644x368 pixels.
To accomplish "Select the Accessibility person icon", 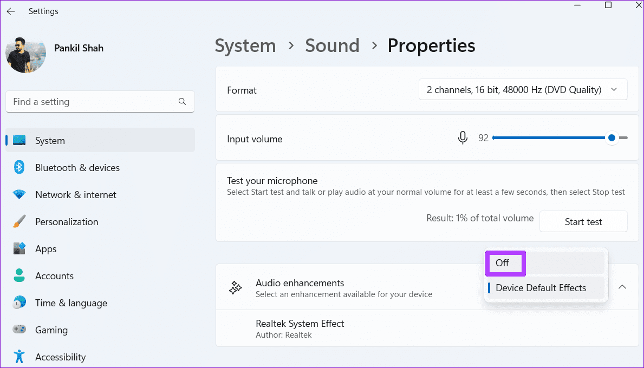I will [x=20, y=357].
